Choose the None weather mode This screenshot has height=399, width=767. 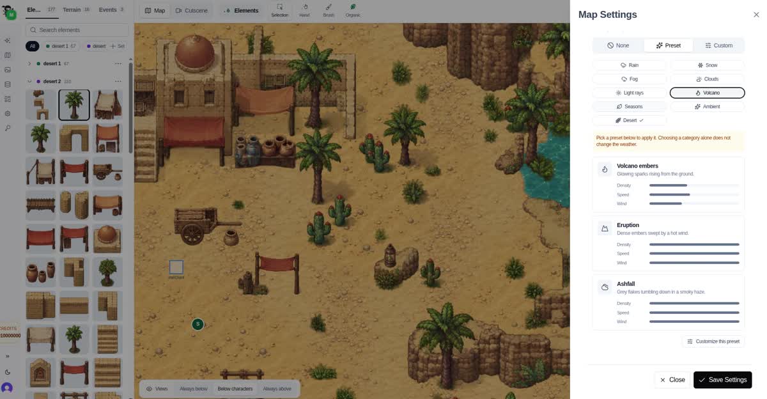coord(618,45)
